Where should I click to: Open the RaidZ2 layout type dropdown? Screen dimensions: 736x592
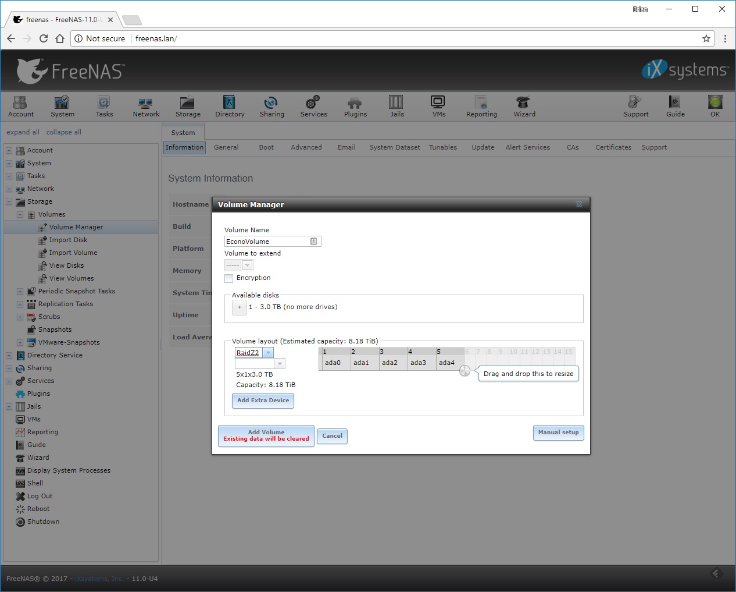point(268,353)
